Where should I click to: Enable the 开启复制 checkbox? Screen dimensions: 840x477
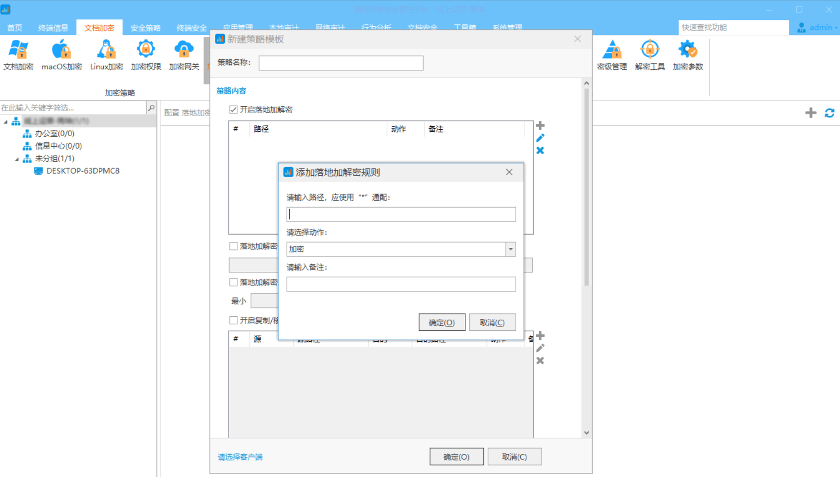[x=233, y=320]
